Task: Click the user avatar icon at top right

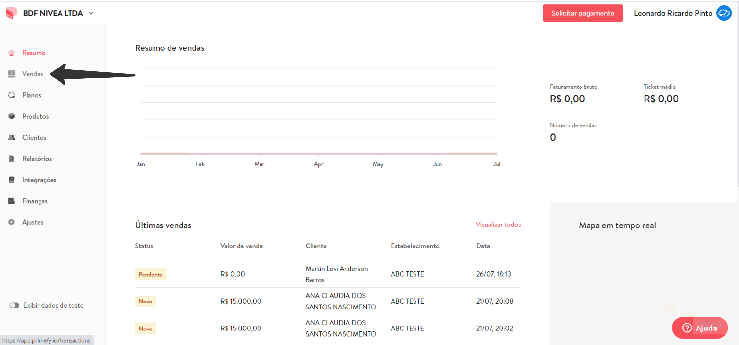Action: (724, 13)
